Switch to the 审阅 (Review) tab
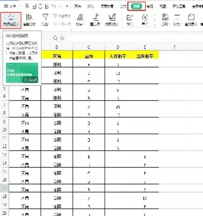 (150, 6)
